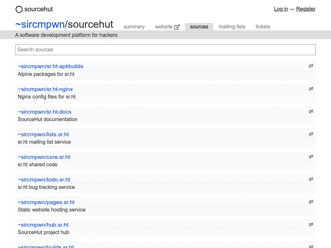Open the ~sircmpwn/sr.ht-apkbuilds repository

tap(50, 66)
